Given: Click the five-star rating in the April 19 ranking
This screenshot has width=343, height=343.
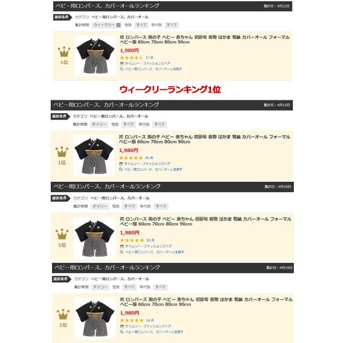Looking at the screenshot, I should point(131,321).
